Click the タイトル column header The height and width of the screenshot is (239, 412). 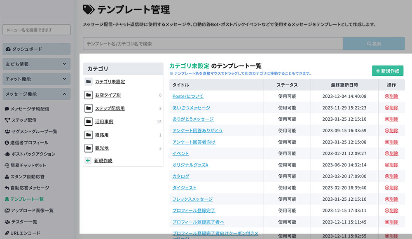[217, 85]
